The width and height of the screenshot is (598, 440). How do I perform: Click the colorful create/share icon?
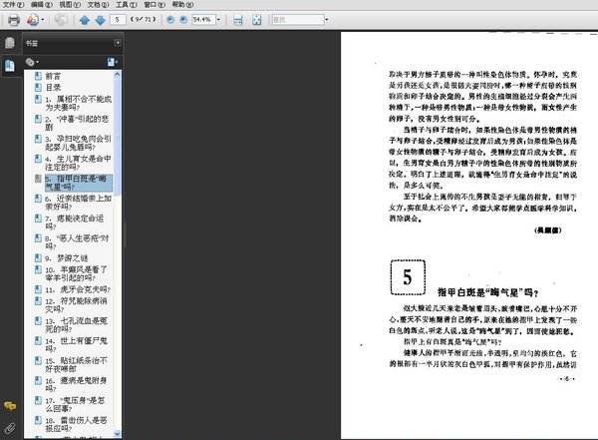pyautogui.click(x=33, y=20)
